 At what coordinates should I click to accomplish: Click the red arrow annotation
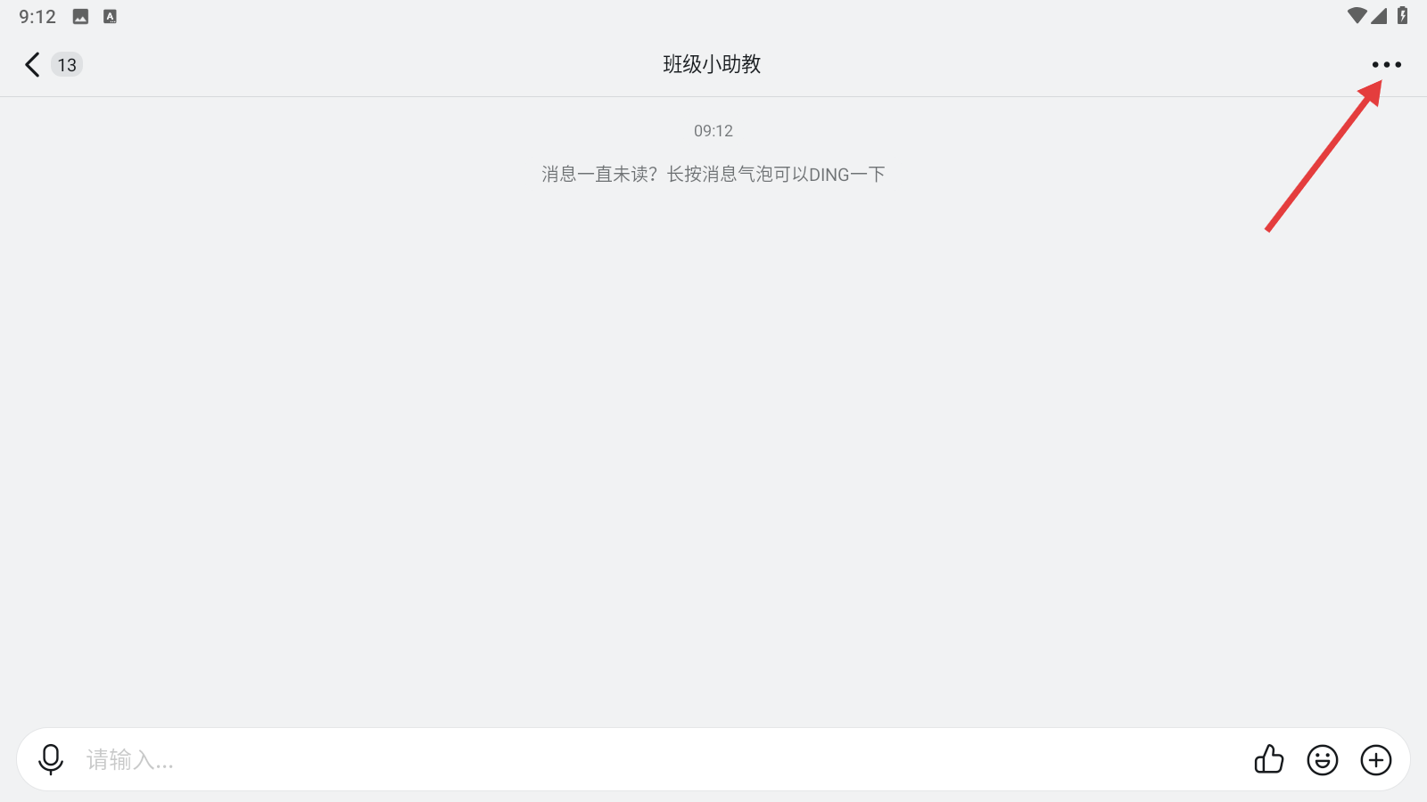1324,156
